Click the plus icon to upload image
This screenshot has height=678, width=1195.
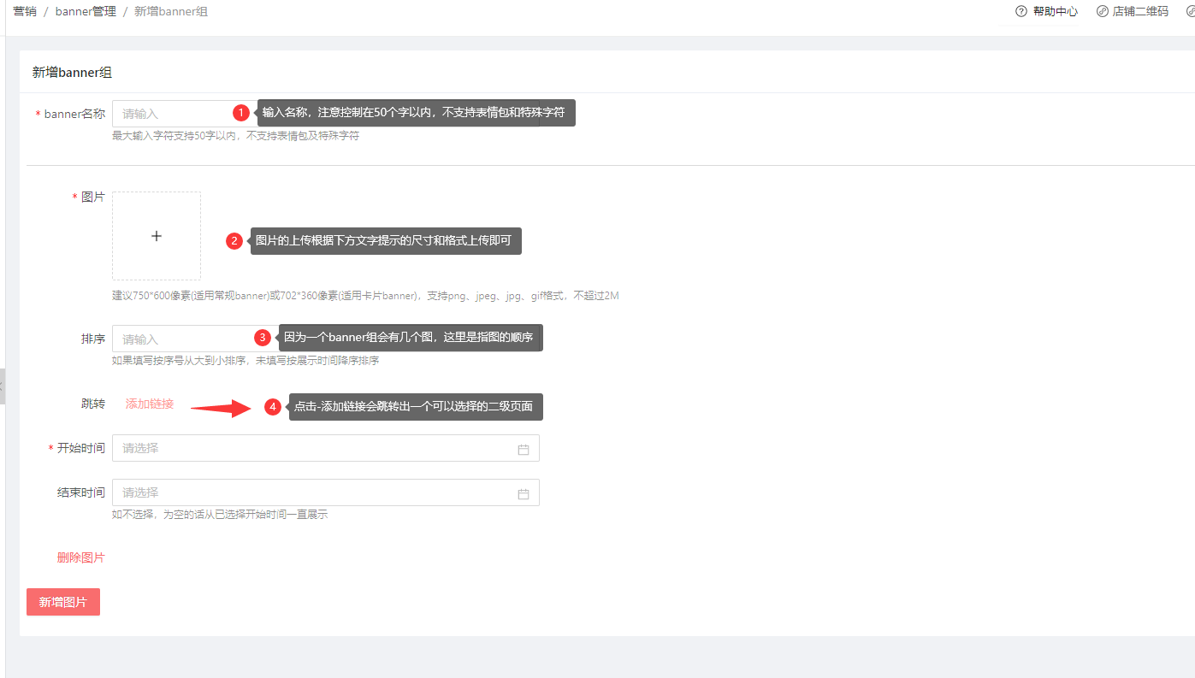pyautogui.click(x=157, y=236)
